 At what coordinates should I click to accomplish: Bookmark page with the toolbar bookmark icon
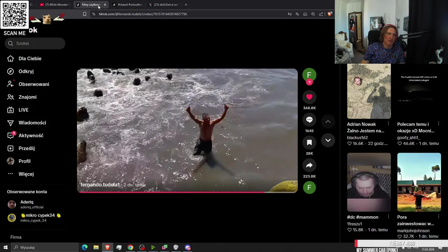pyautogui.click(x=85, y=14)
